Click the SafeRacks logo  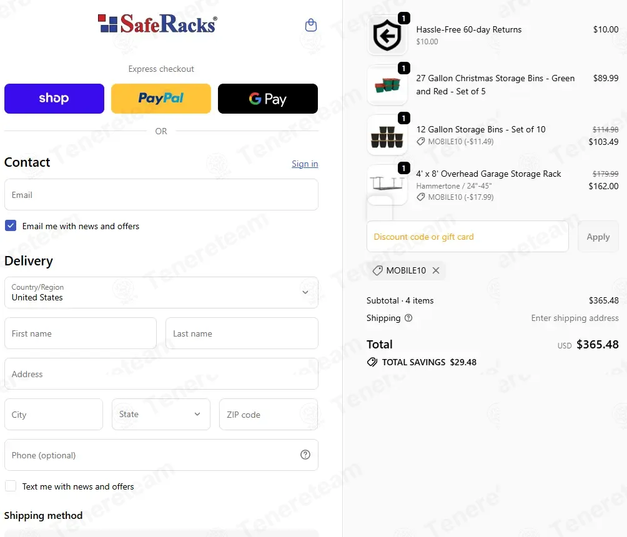[157, 24]
